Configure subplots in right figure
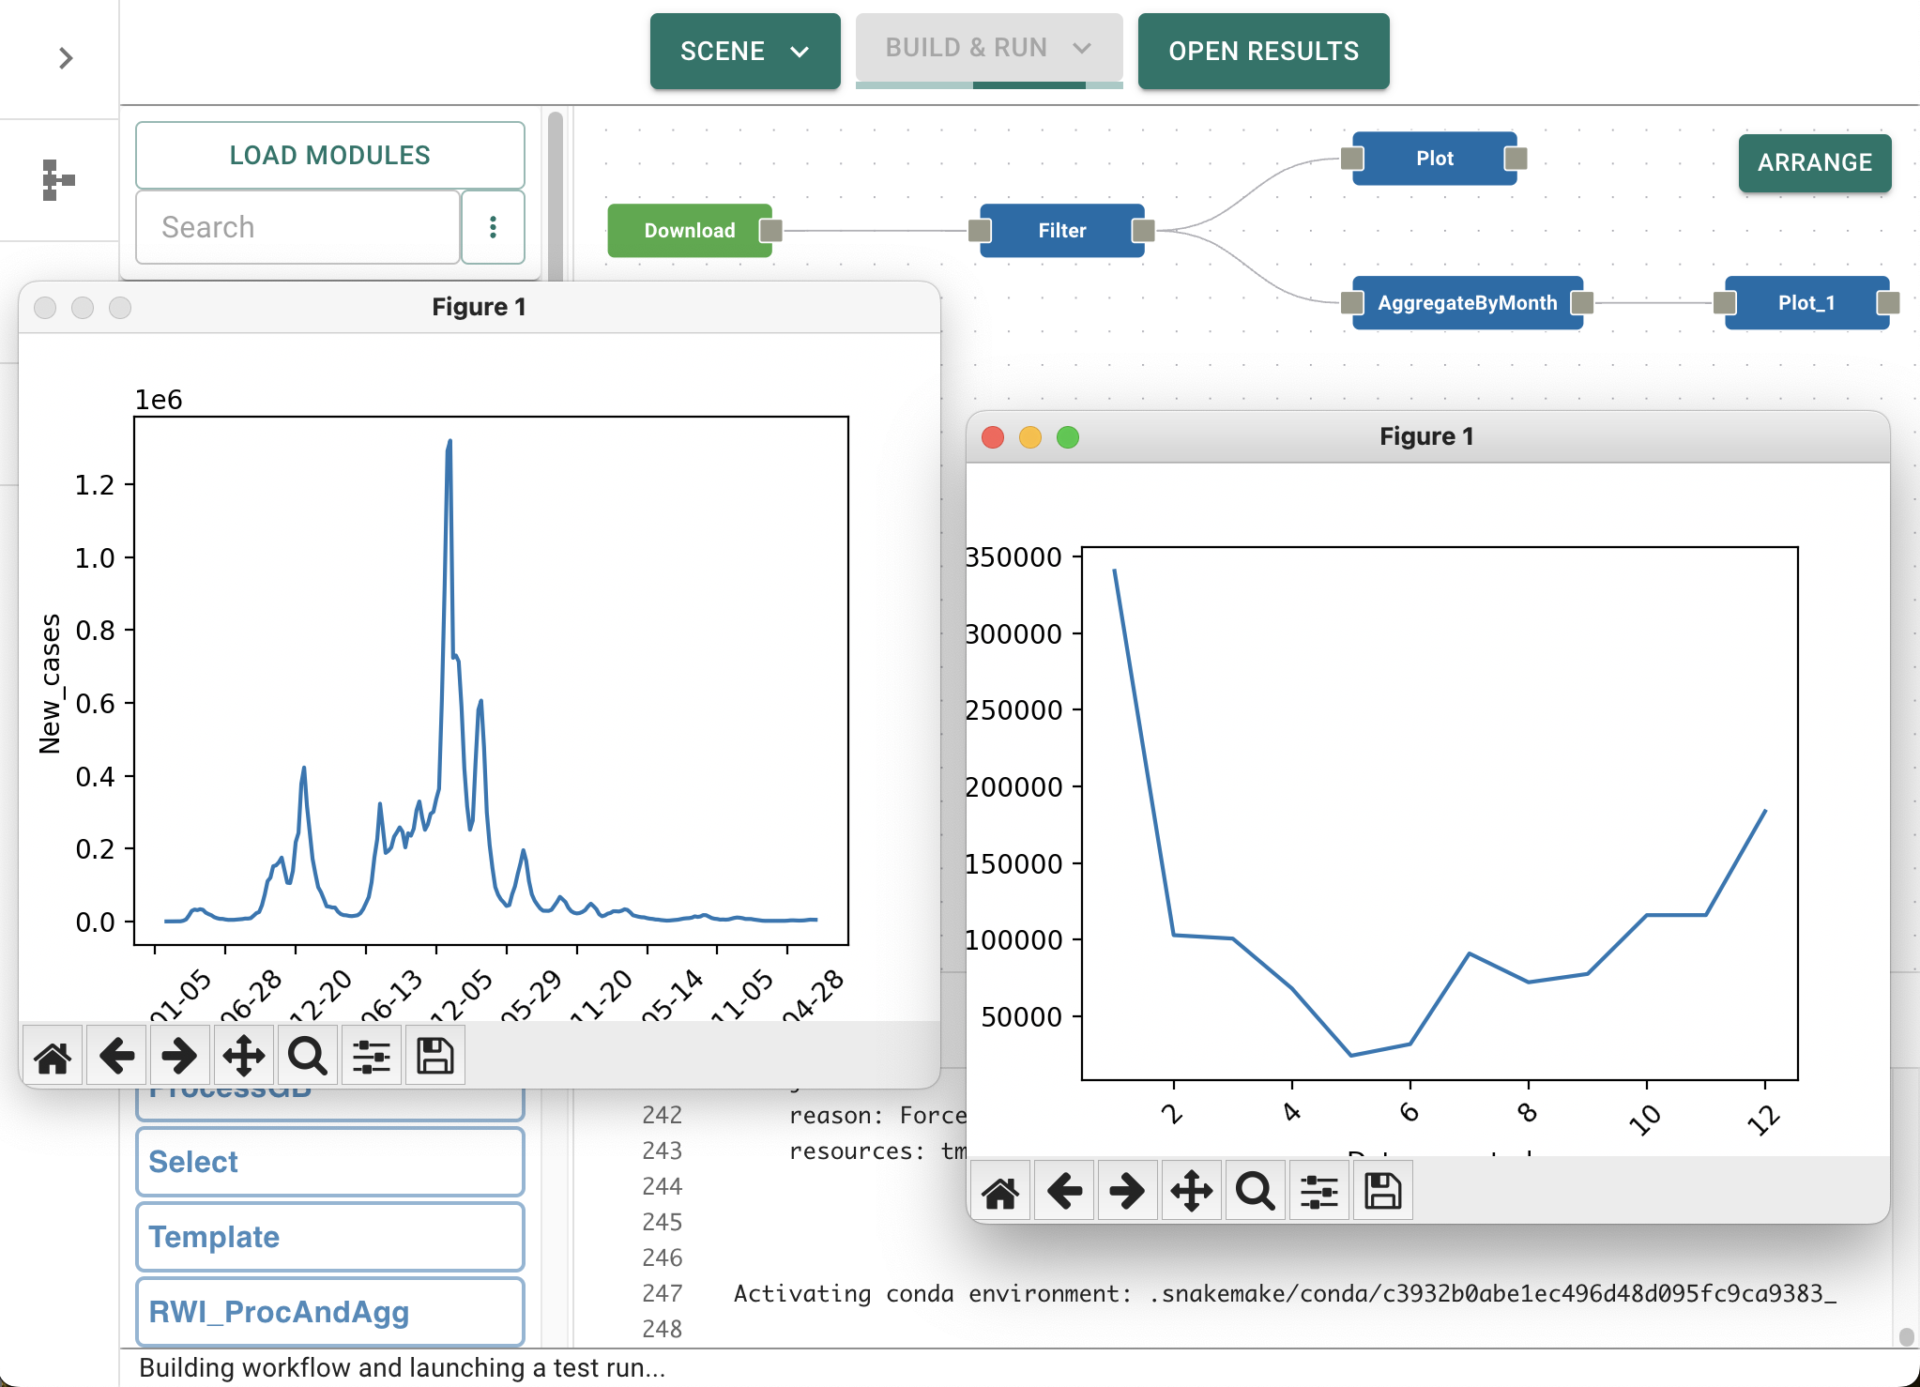1920x1387 pixels. click(x=1319, y=1191)
